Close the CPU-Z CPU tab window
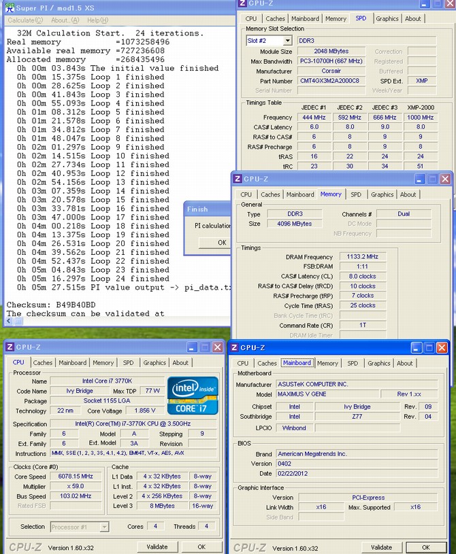This screenshot has width=456, height=554. pos(217,347)
